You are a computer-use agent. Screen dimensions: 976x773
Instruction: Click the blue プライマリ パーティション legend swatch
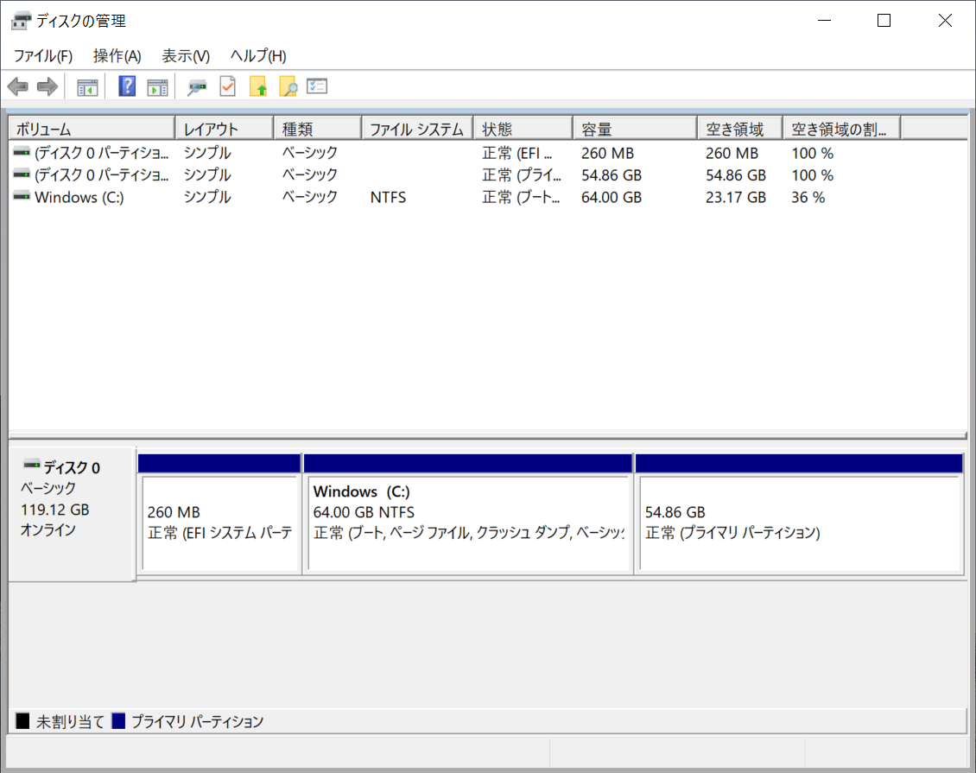point(118,720)
